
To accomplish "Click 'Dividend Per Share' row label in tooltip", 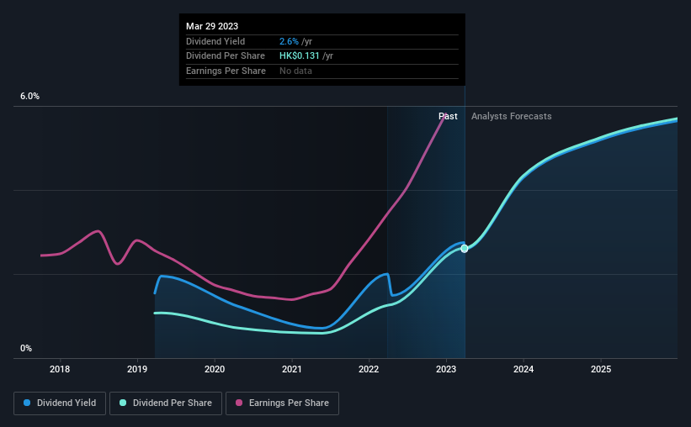I will point(226,56).
